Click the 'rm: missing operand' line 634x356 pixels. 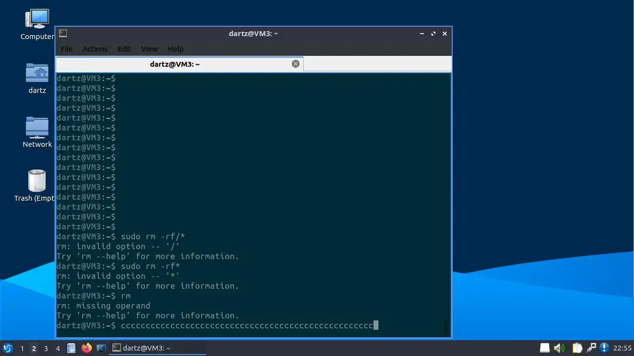pos(103,306)
